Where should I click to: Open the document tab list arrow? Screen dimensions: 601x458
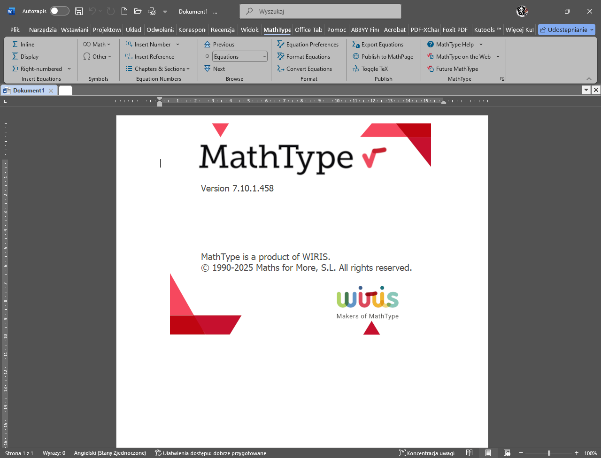pos(586,90)
